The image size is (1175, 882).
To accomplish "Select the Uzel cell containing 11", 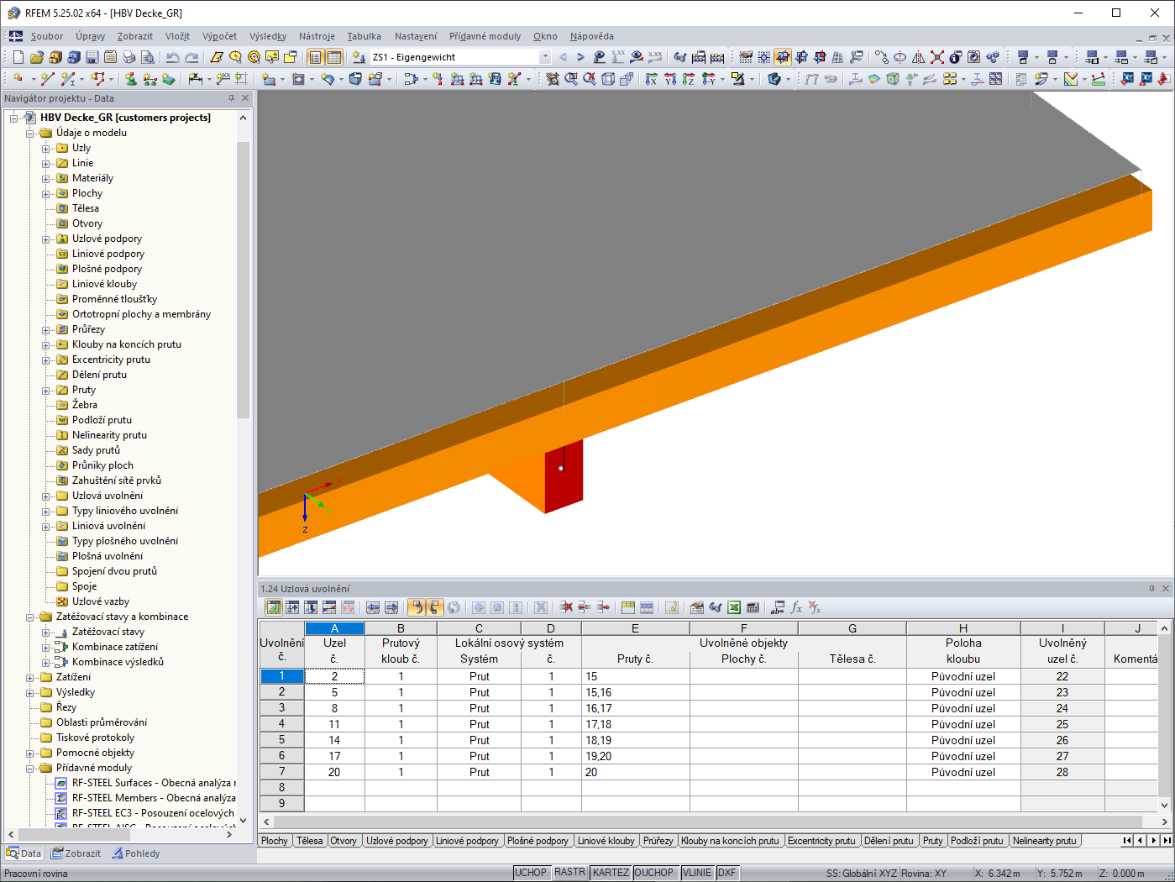I will point(334,723).
